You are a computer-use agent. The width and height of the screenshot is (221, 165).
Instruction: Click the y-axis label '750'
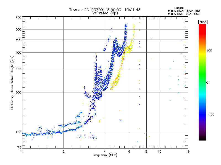(x=18, y=17)
